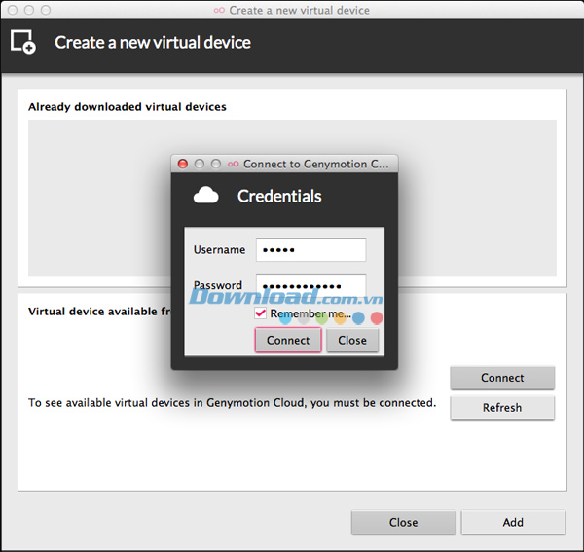Click the main window's gray close button

click(x=11, y=10)
